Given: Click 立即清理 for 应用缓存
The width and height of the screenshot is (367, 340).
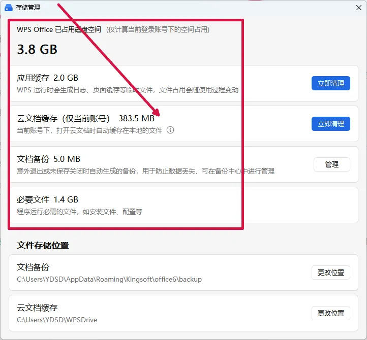Looking at the screenshot, I should click(x=331, y=83).
